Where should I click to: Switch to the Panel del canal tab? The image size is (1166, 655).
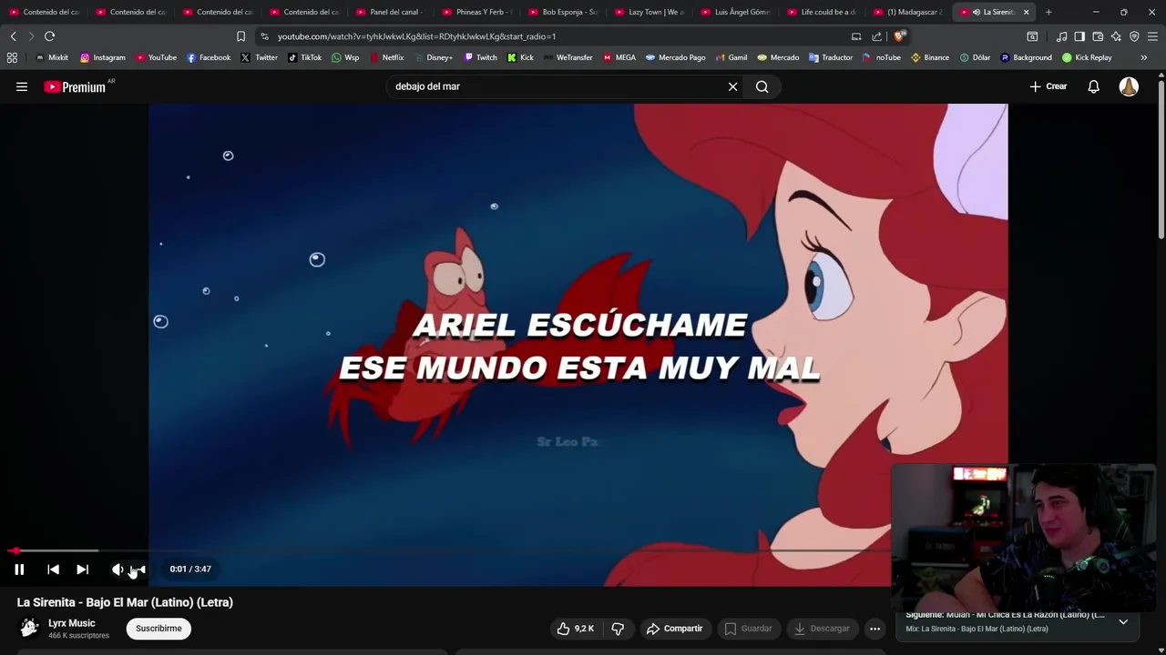click(393, 12)
